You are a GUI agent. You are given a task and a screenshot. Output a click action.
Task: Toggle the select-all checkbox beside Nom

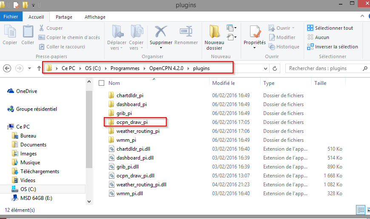101,83
